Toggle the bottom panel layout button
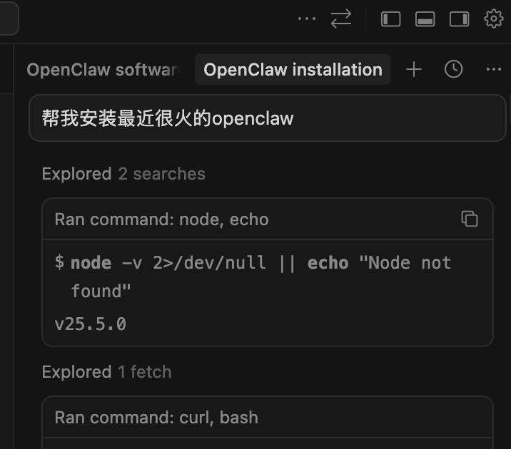The height and width of the screenshot is (449, 511). (x=425, y=19)
